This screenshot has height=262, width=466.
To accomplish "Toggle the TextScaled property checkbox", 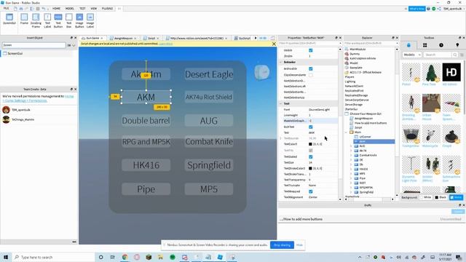I will pyautogui.click(x=311, y=156).
